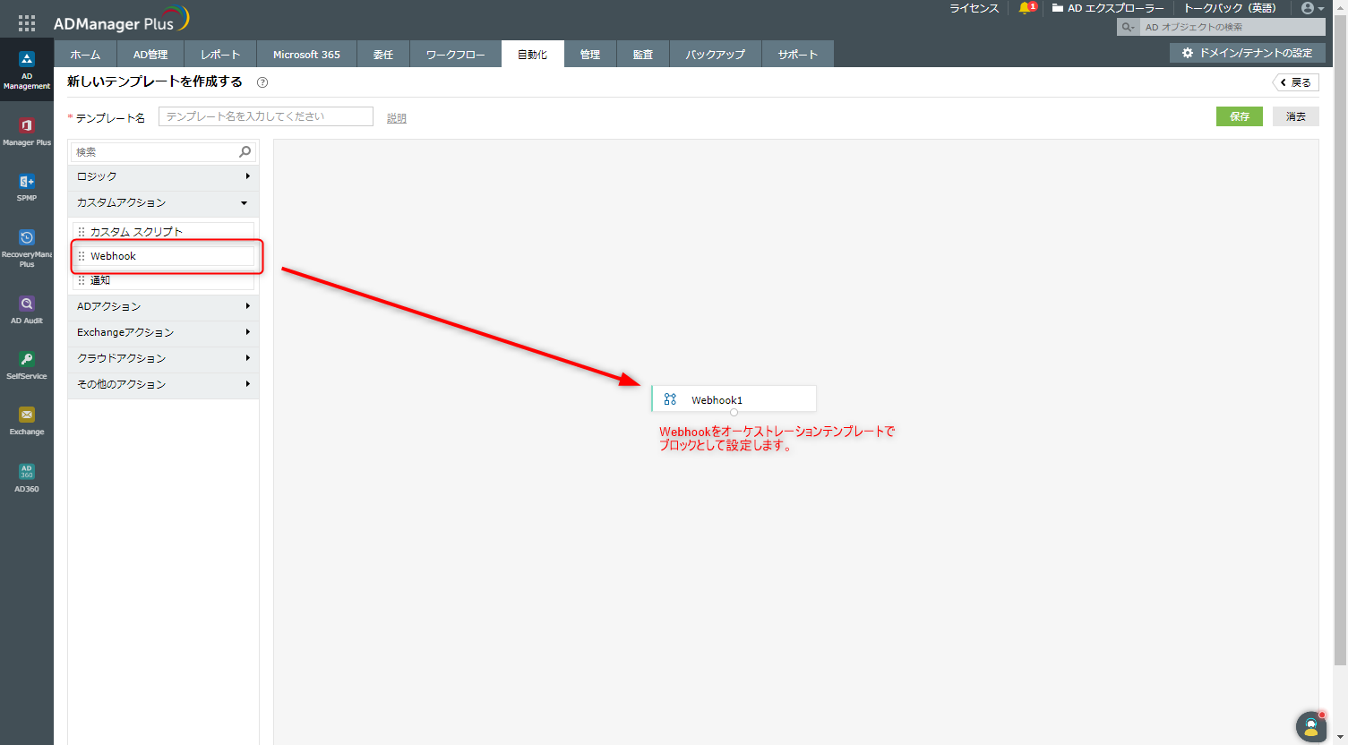Select the Webhook1 block on the canvas
Image resolution: width=1348 pixels, height=745 pixels.
click(734, 398)
